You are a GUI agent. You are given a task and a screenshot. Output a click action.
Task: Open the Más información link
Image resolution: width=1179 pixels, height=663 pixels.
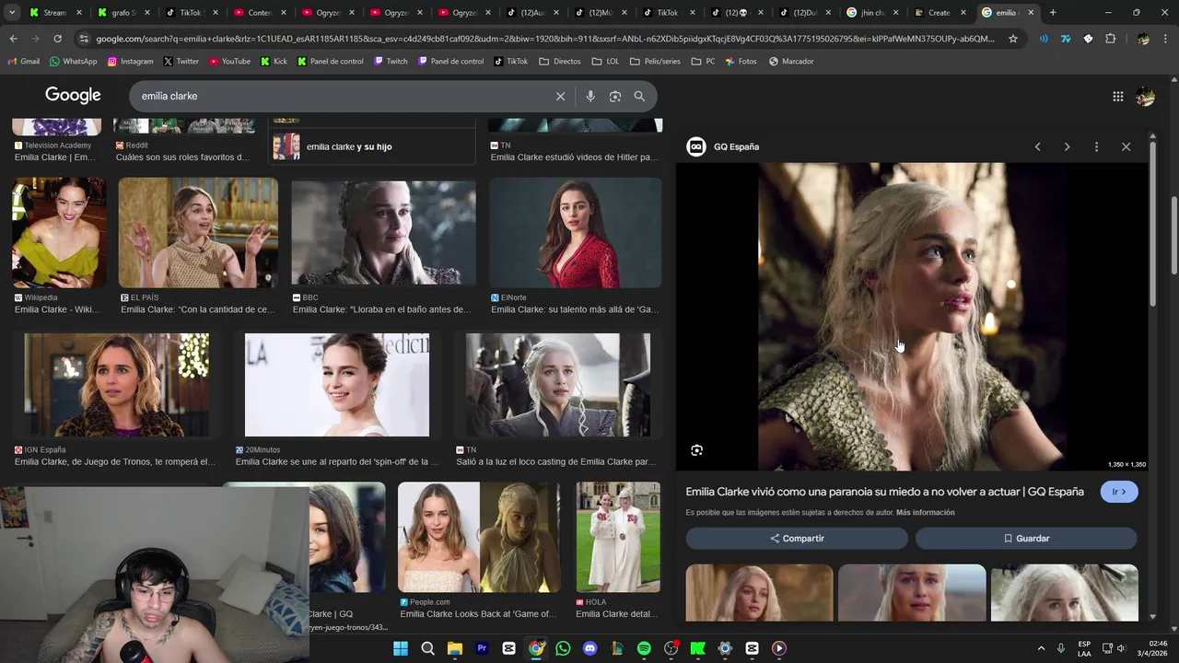point(925,512)
